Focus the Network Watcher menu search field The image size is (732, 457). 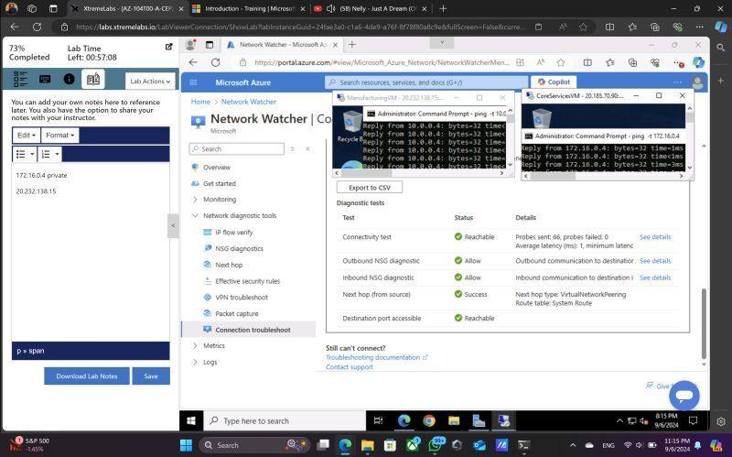pos(237,148)
